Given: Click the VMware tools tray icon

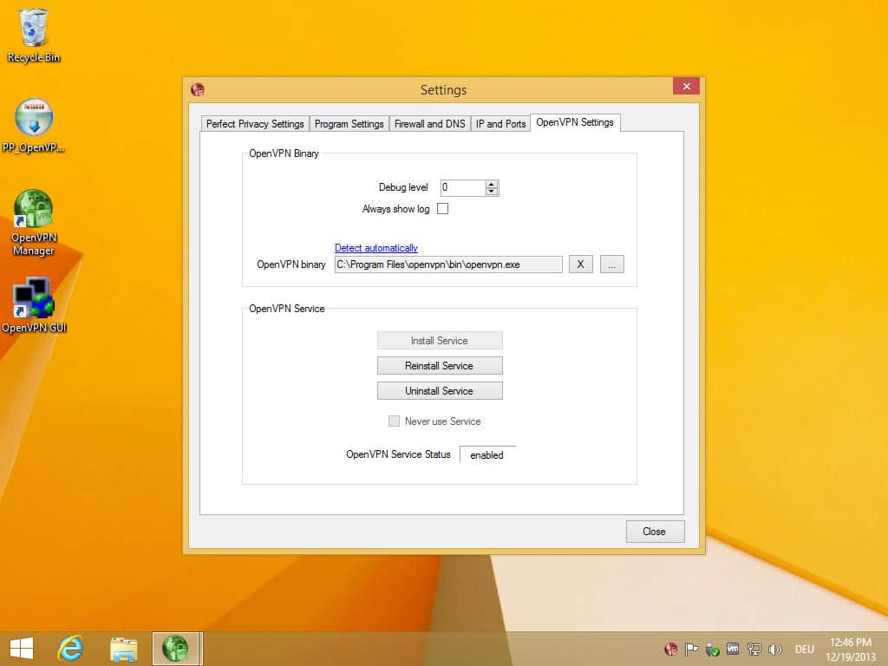Looking at the screenshot, I should point(733,649).
